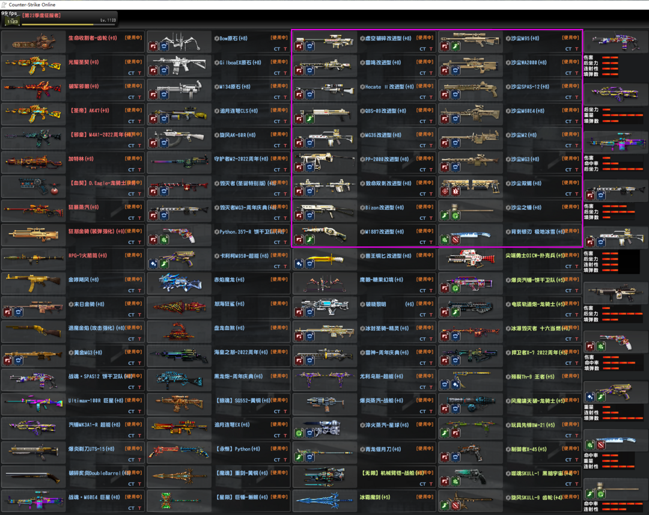This screenshot has width=649, height=515.
Task: Toggle CT team for 玩具先锋BM-21 (+5)
Action: 568,436
